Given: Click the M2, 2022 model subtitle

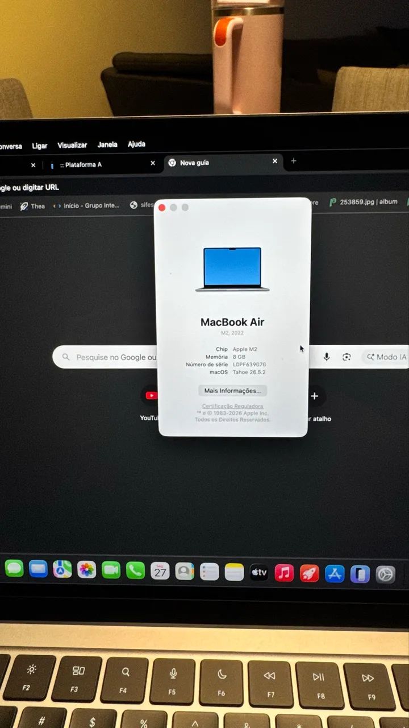Looking at the screenshot, I should pos(232,333).
